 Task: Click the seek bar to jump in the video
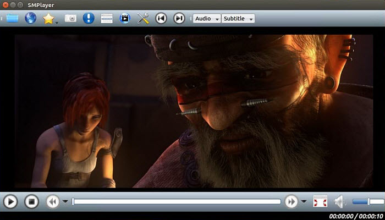[177, 202]
